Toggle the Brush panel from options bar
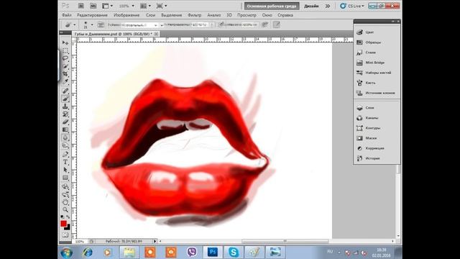The height and width of the screenshot is (259, 460). pos(101,24)
